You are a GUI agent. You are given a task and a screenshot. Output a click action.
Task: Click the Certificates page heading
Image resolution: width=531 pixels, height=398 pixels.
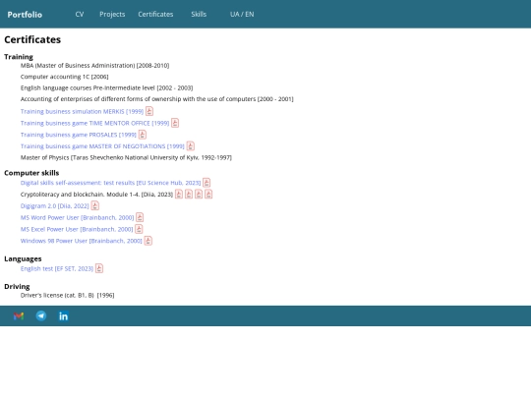[x=32, y=39]
